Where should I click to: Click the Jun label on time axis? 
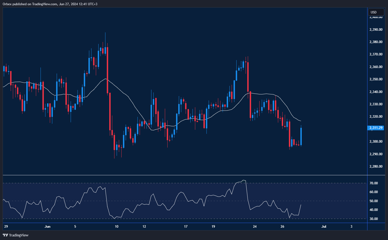47,227
